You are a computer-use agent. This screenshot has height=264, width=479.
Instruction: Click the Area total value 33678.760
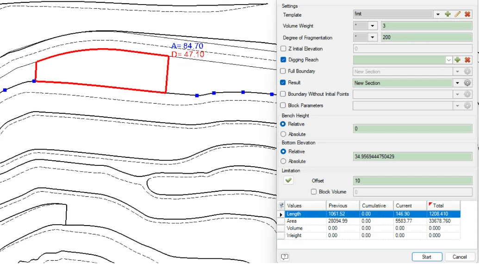click(440, 221)
